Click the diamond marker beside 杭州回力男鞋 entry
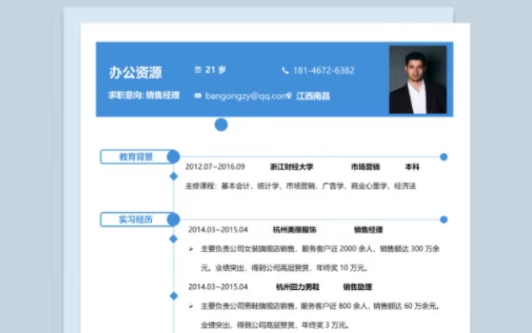This screenshot has width=532, height=333. [174, 296]
